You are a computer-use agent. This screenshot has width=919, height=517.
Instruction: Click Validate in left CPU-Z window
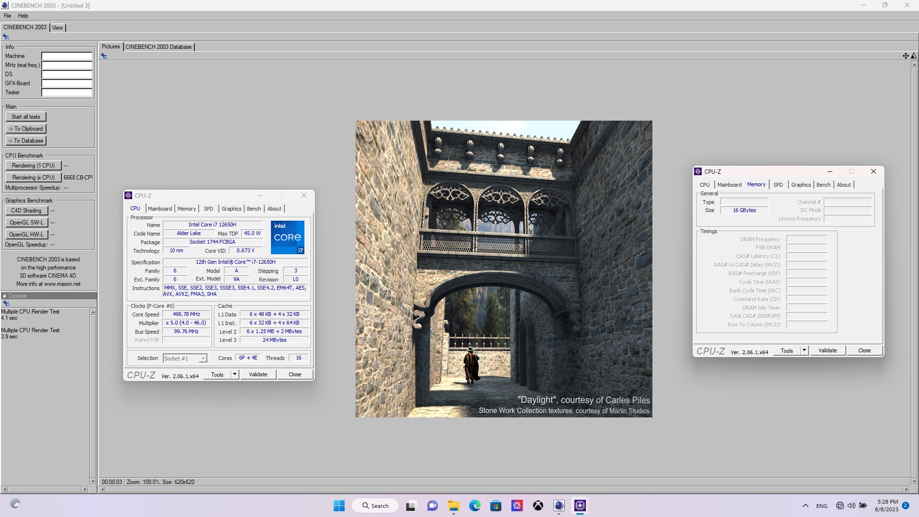(258, 374)
